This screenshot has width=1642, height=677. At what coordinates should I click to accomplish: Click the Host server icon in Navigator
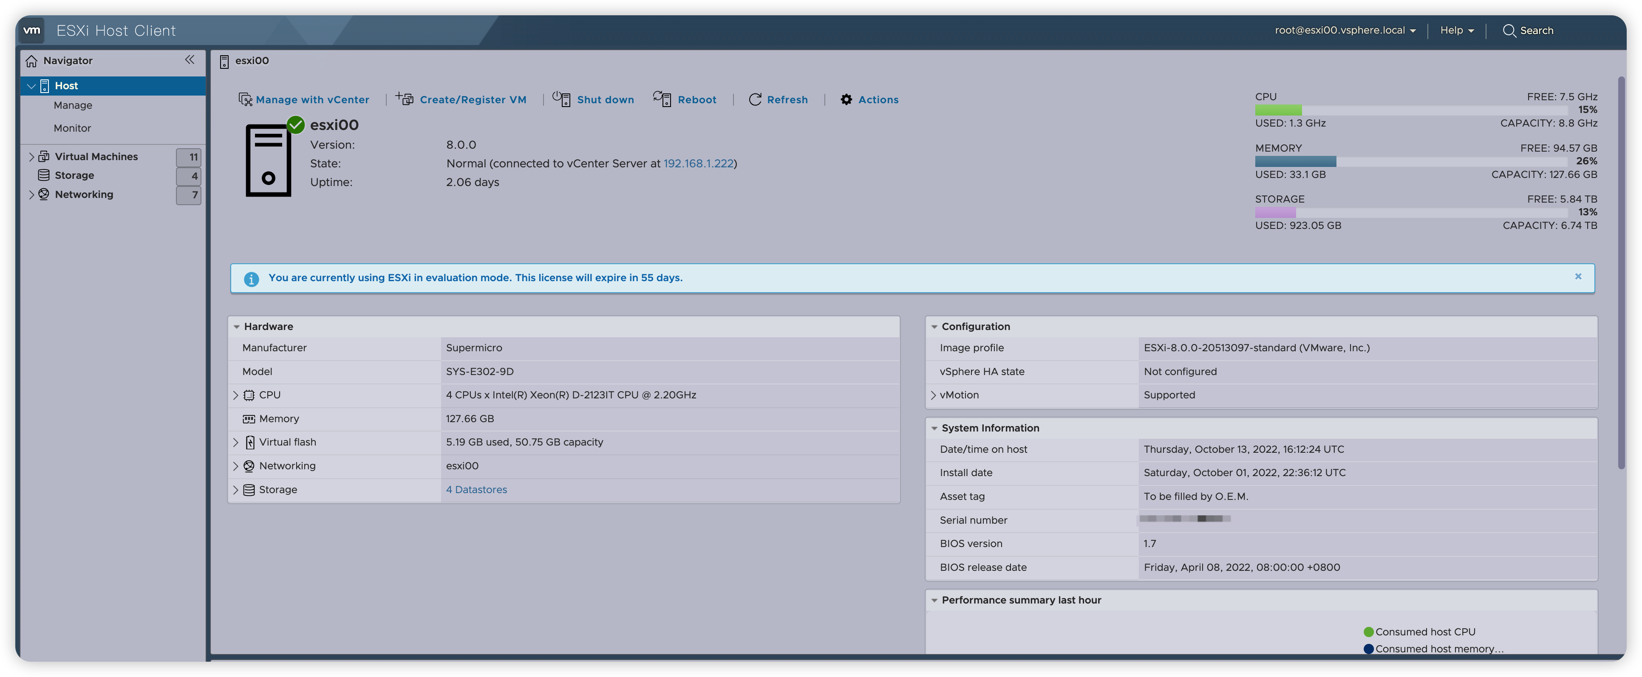(45, 86)
